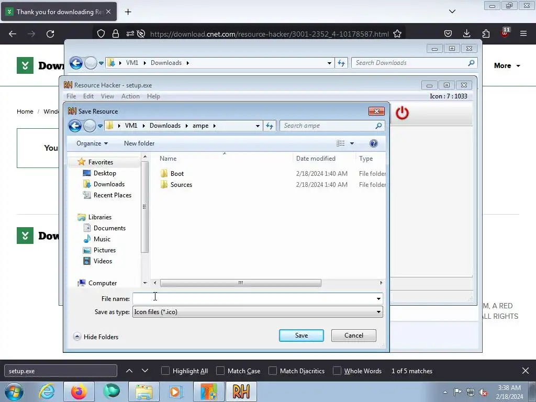The height and width of the screenshot is (402, 536).
Task: Open Firefox extensions puzzle icon
Action: [x=486, y=33]
